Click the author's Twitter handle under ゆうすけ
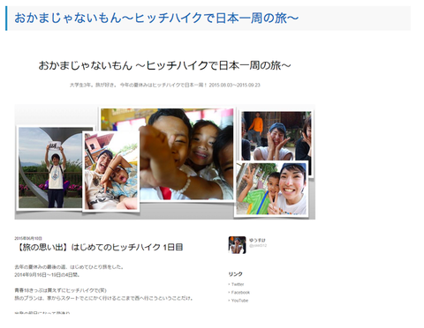 tap(258, 246)
